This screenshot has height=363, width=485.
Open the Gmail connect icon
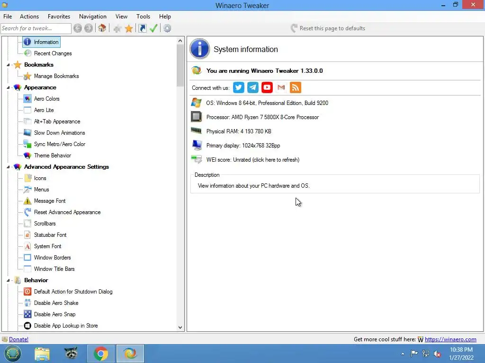click(x=281, y=87)
